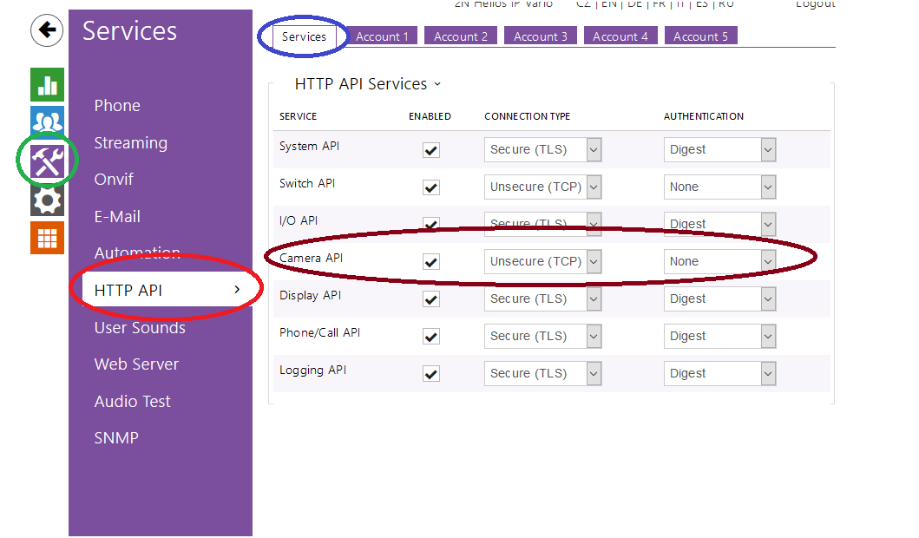Expand System API connection type dropdown
Image resolution: width=919 pixels, height=538 pixels.
[542, 149]
